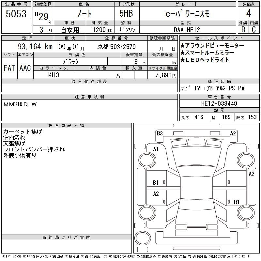
Task: Click the 出品番号 header
Action: pyautogui.click(x=16, y=4)
